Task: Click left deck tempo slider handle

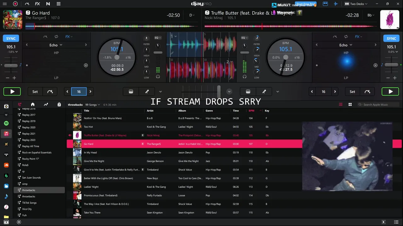Action: point(11,65)
